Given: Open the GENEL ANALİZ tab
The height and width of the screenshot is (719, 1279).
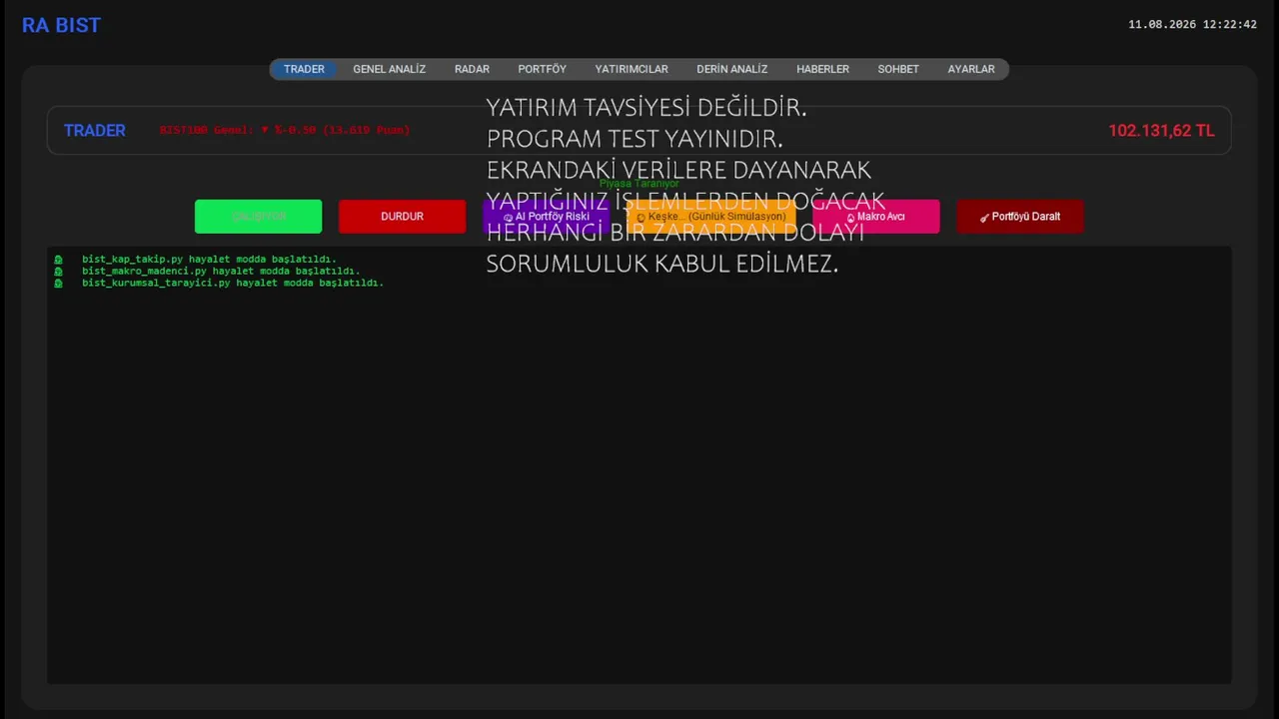Looking at the screenshot, I should coord(389,69).
